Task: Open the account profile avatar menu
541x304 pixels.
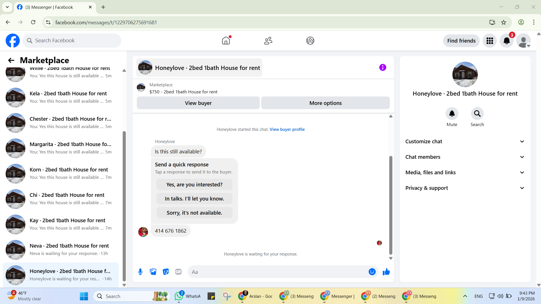Action: click(524, 41)
